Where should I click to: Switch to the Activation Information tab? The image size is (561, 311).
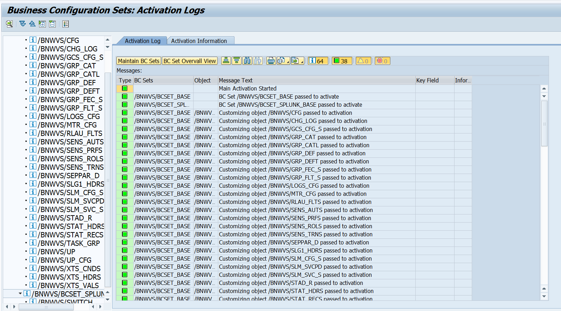coord(199,41)
